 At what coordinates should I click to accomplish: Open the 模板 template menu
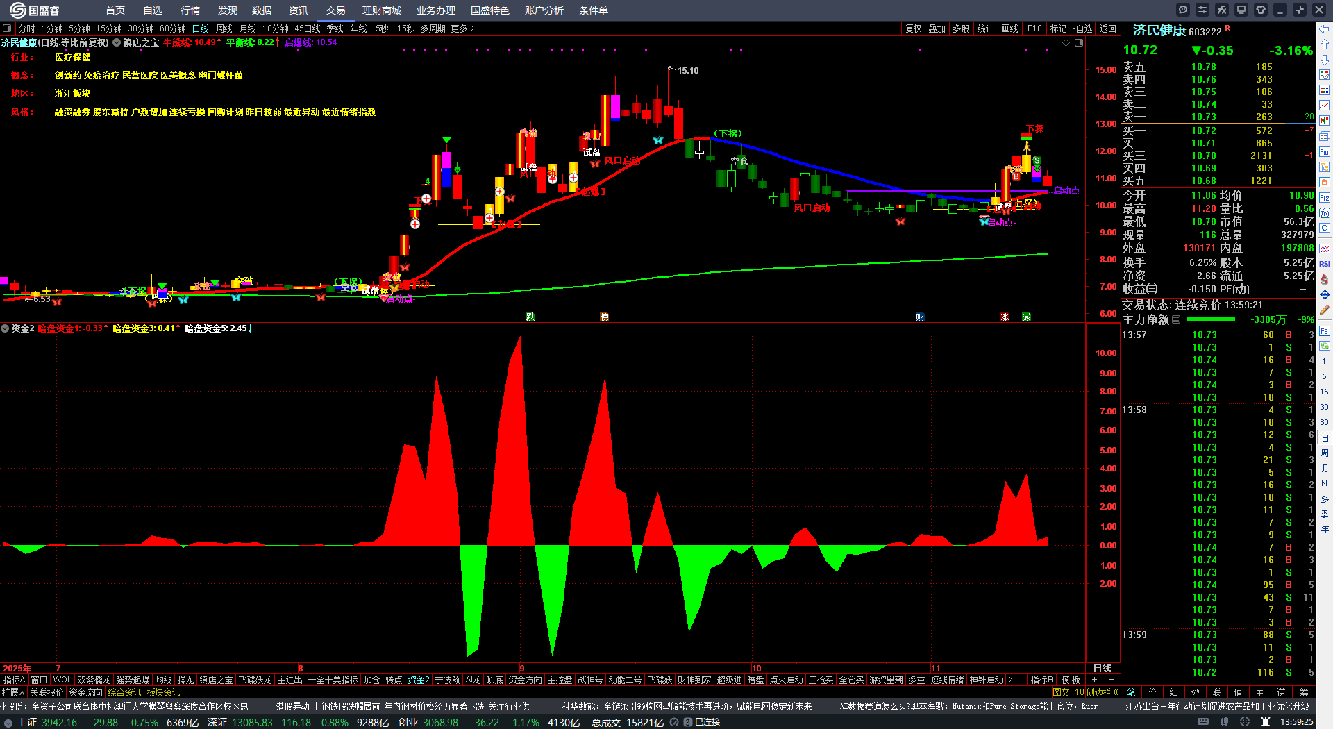[x=1071, y=680]
